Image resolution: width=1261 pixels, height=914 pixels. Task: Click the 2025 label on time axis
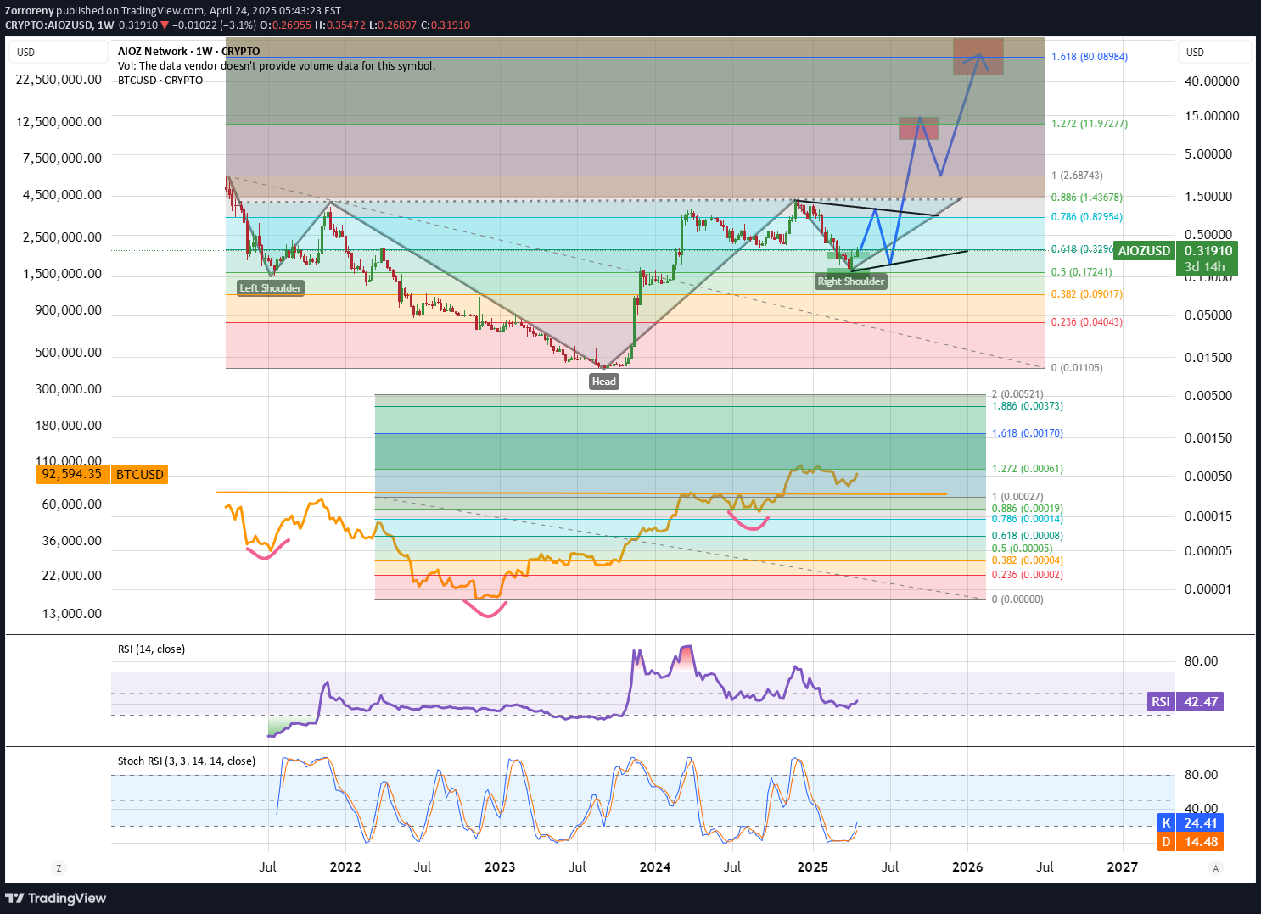pyautogui.click(x=813, y=867)
